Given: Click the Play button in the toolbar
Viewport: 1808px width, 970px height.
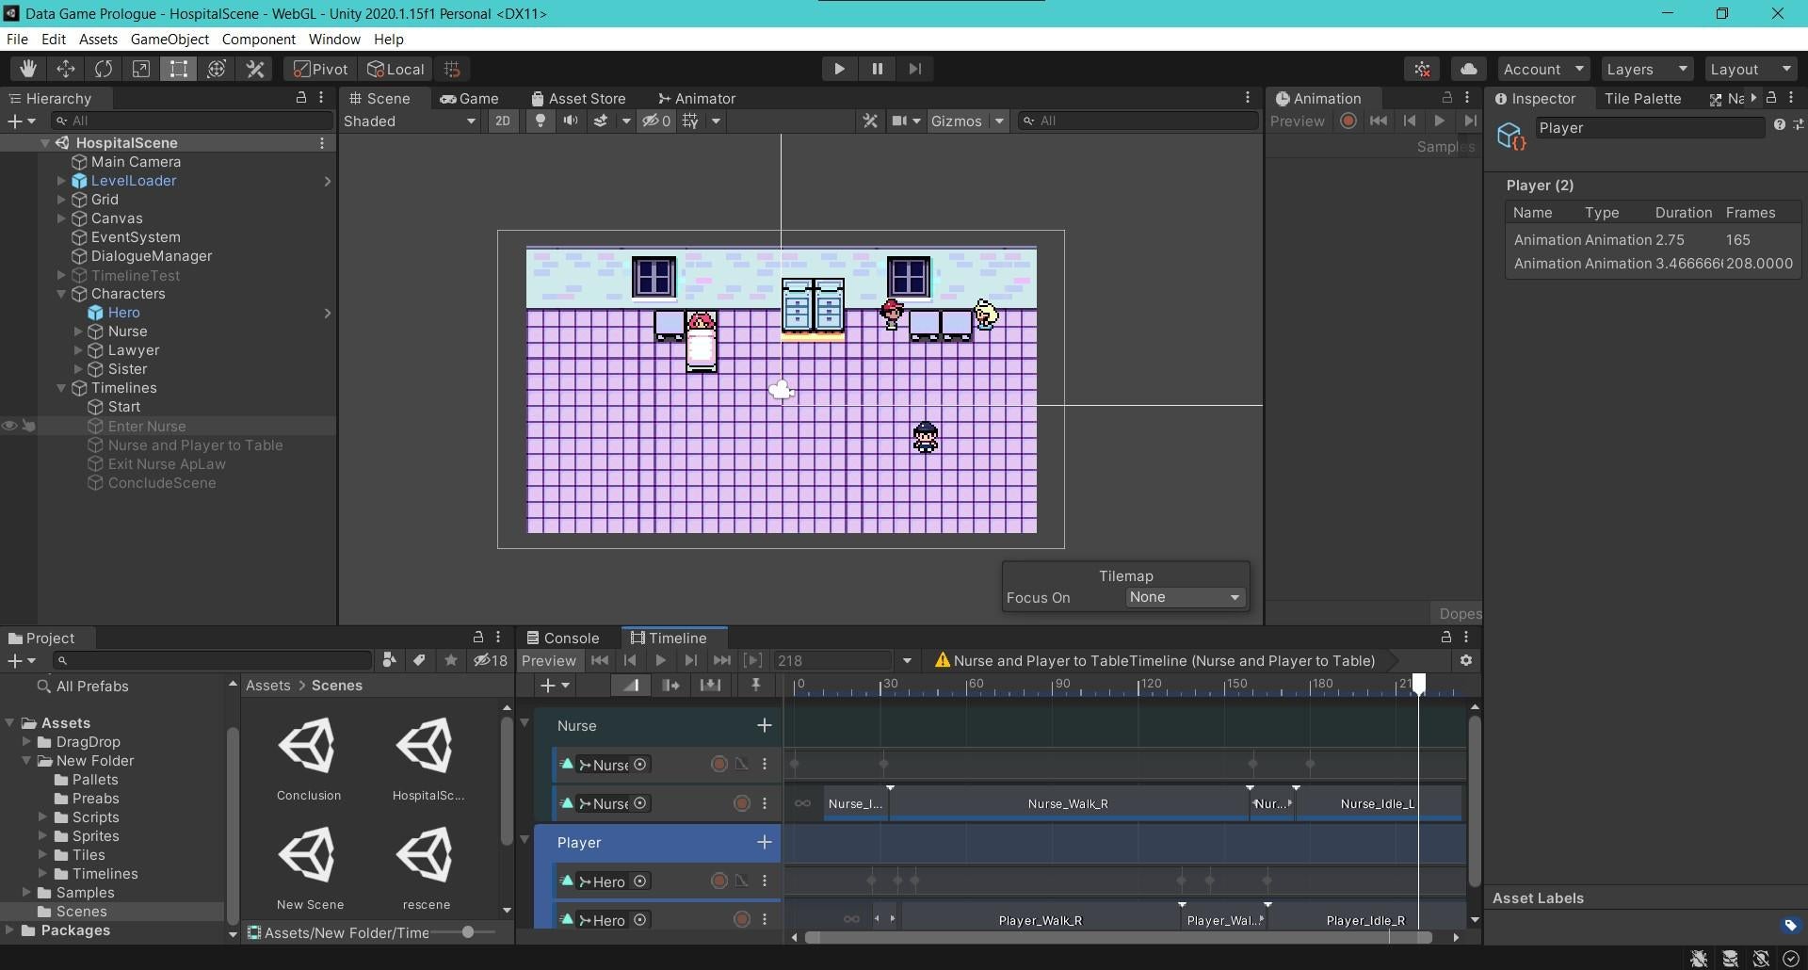Looking at the screenshot, I should [839, 69].
